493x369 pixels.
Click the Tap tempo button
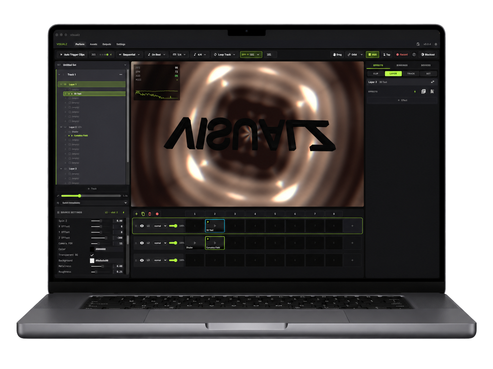387,54
